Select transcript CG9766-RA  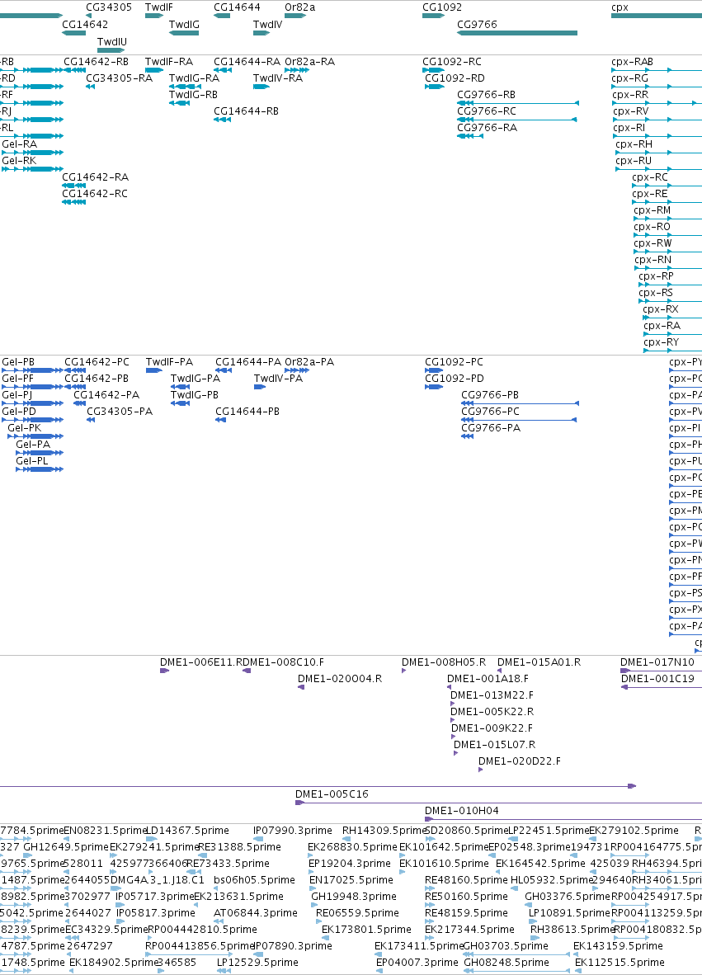click(x=487, y=128)
